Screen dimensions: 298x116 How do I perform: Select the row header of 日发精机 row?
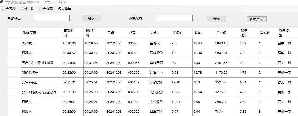tap(14, 111)
